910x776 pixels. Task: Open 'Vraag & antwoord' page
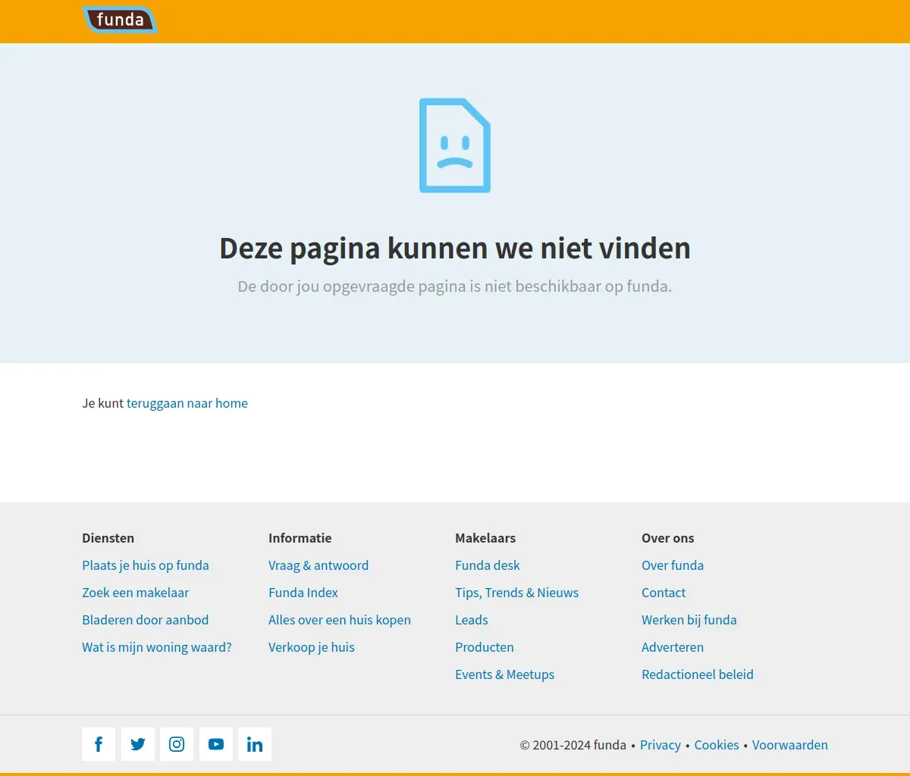(x=318, y=565)
